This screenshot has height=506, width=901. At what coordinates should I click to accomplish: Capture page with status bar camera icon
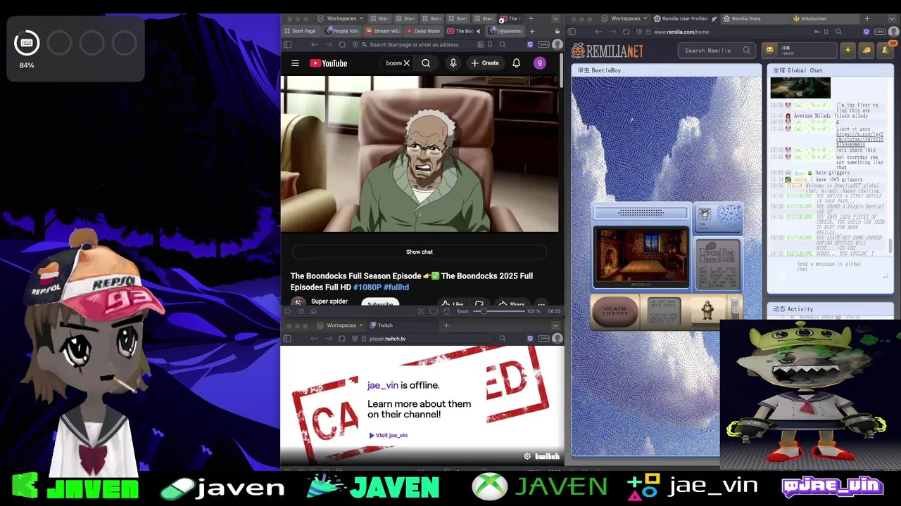[x=420, y=311]
